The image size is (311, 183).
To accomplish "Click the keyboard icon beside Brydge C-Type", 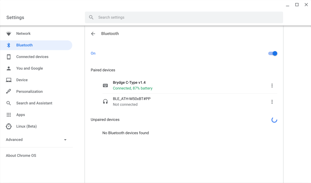I will click(105, 85).
